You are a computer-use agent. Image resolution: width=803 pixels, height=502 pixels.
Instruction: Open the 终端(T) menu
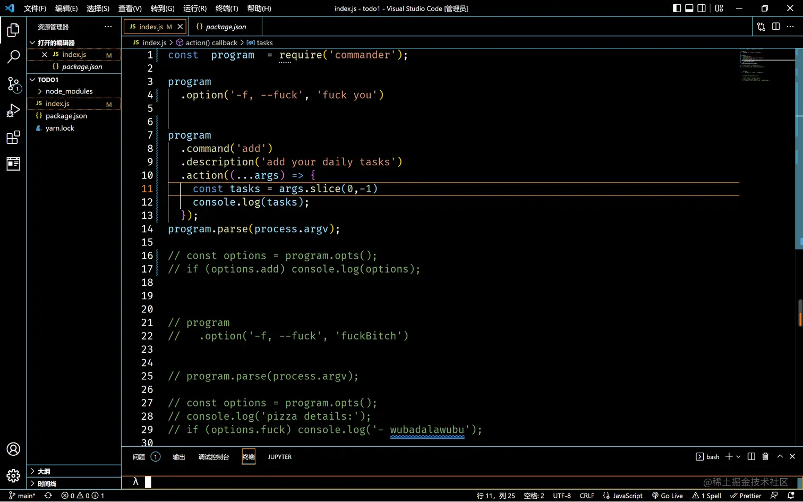pyautogui.click(x=227, y=8)
